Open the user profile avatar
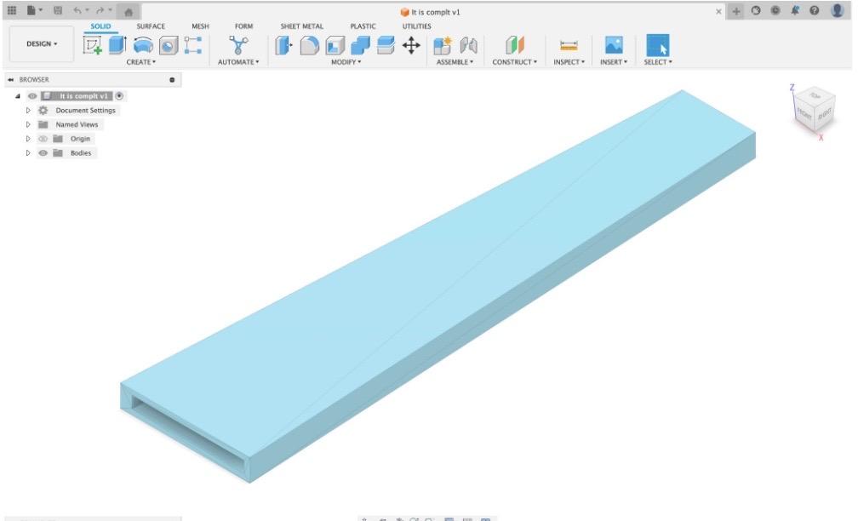Viewport: 858px width, 521px height. click(838, 10)
